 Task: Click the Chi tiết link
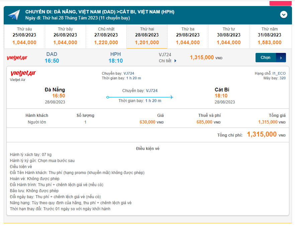click(x=165, y=61)
